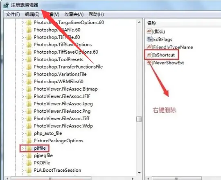The image size is (221, 180).
Task: Click the tree pane scroll-down arrow
Action: [139, 173]
